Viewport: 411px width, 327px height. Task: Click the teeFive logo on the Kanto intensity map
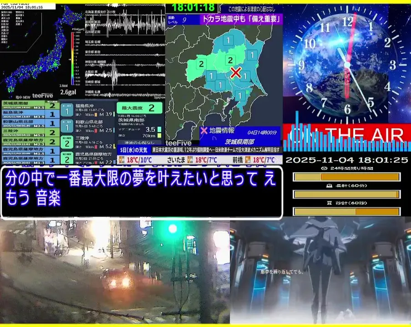pyautogui.click(x=178, y=143)
